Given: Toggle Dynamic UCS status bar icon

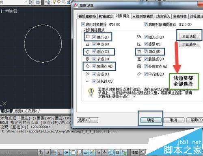Looking at the screenshot, I should pos(92,152).
